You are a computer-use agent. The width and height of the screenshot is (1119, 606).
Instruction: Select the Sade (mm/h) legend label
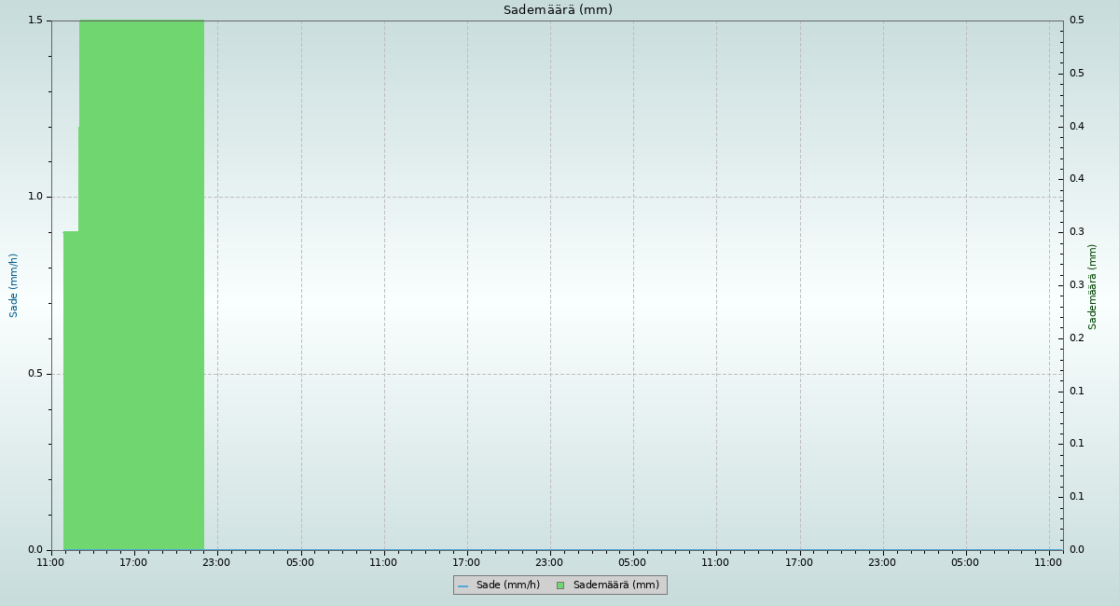click(x=507, y=585)
